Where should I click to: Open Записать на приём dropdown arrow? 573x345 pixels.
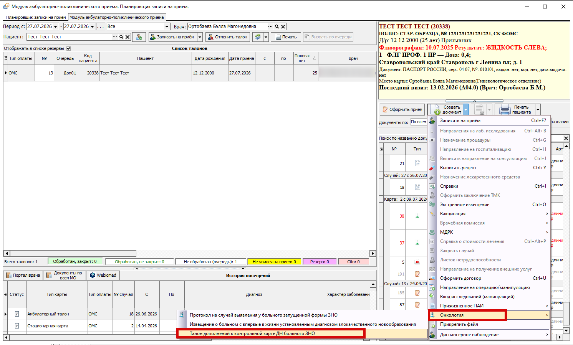(x=200, y=37)
